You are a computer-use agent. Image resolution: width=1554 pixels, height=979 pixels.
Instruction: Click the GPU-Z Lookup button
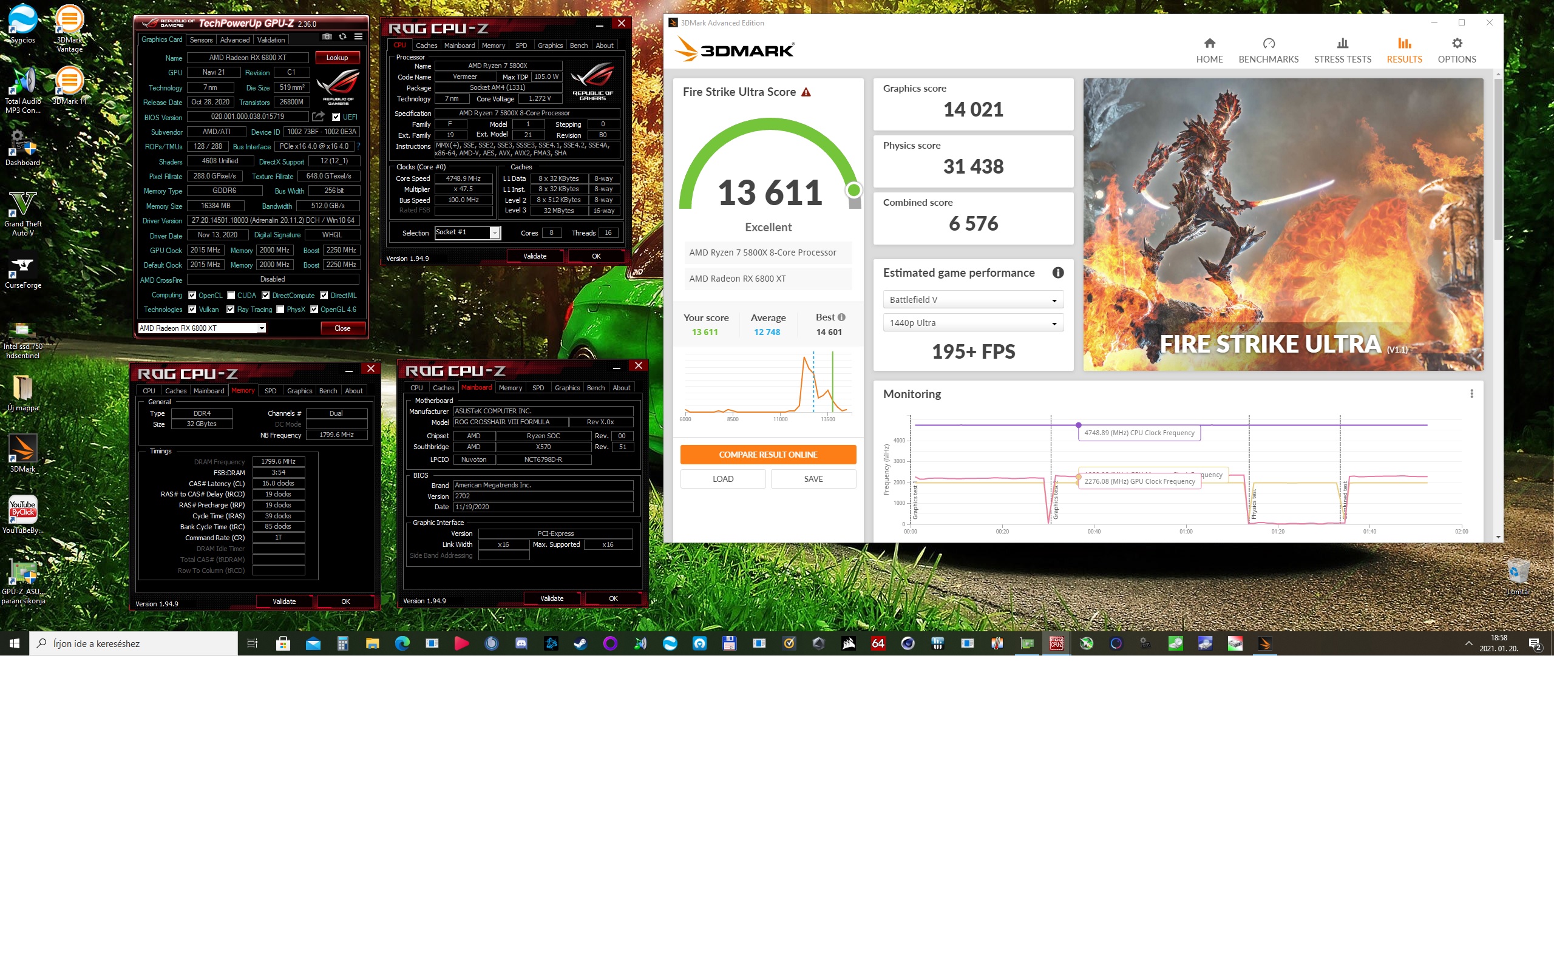(337, 58)
